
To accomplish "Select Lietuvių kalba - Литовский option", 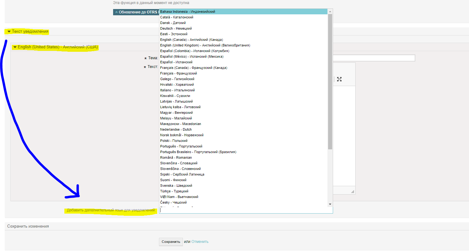I will point(243,107).
